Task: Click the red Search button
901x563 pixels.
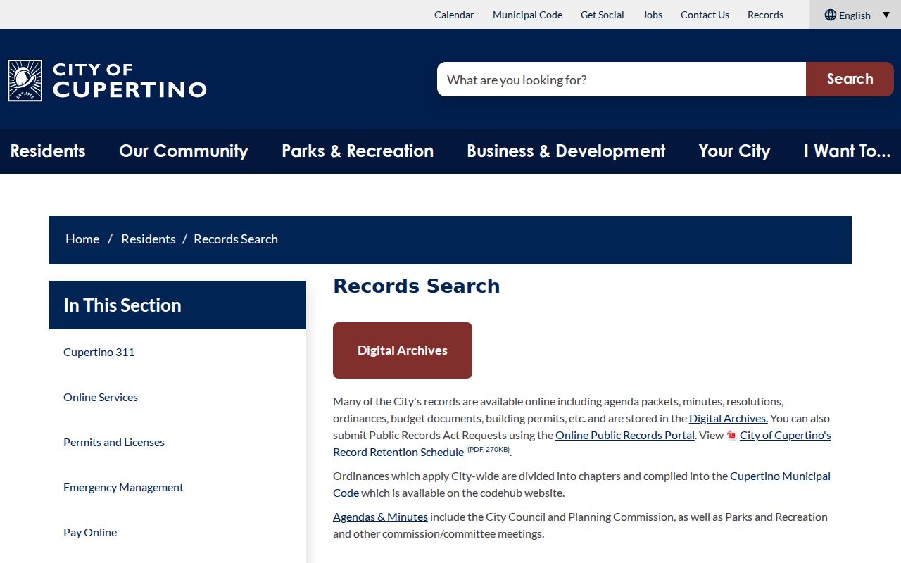Action: tap(850, 80)
